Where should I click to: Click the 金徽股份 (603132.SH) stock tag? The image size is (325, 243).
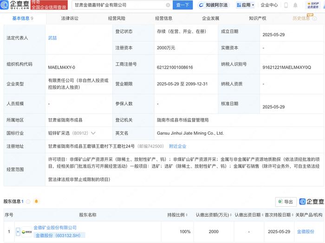coord(60,236)
